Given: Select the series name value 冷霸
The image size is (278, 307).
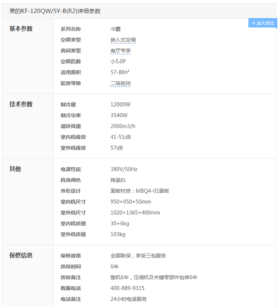Looking at the screenshot, I should point(115,29).
